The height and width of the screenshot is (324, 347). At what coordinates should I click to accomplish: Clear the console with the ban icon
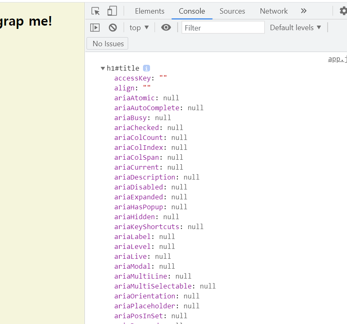[113, 28]
